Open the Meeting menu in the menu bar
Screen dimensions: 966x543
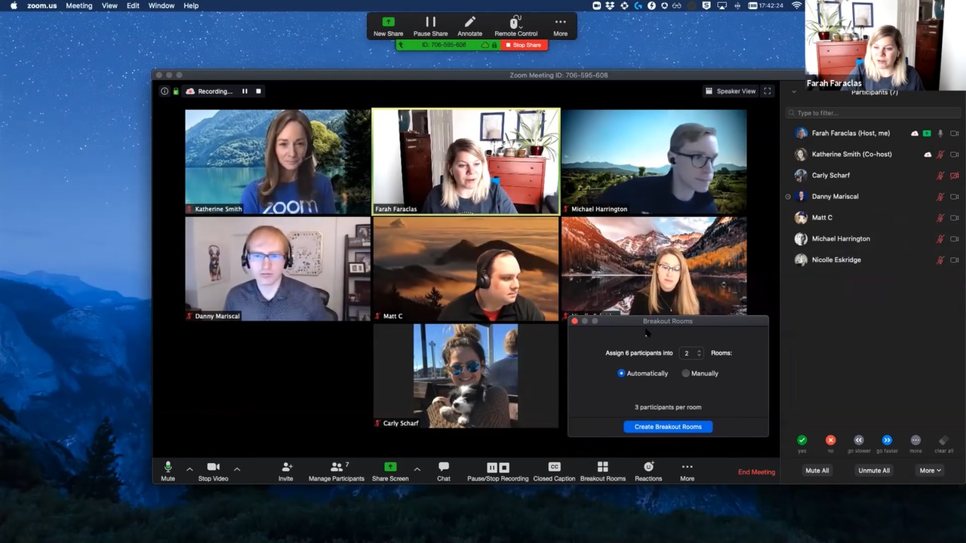78,6
